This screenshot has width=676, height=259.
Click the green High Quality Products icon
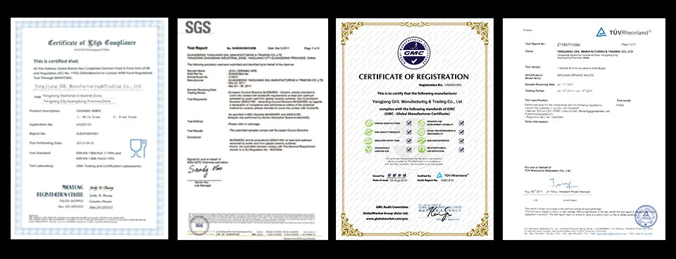pos(368,132)
